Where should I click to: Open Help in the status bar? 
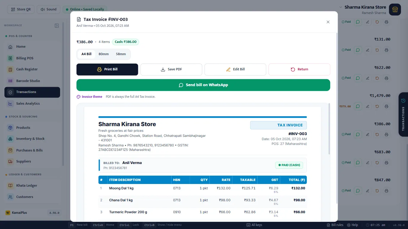pos(352,225)
